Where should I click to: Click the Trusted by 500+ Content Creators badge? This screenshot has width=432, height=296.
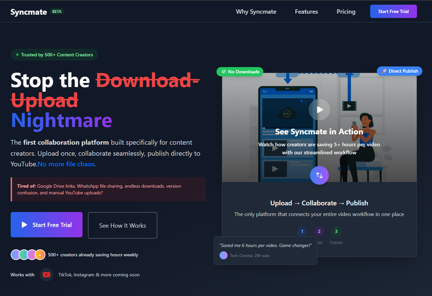point(54,55)
